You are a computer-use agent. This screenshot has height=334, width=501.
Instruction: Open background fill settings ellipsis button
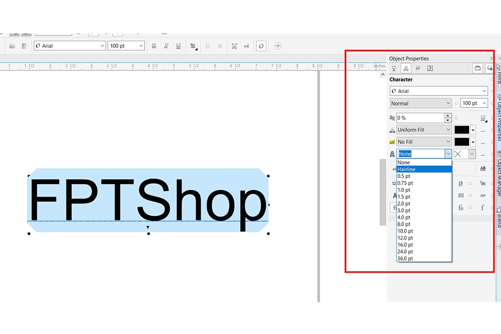click(483, 142)
